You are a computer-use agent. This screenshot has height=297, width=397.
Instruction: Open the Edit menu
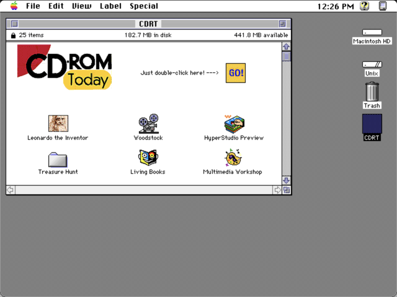[x=56, y=6]
